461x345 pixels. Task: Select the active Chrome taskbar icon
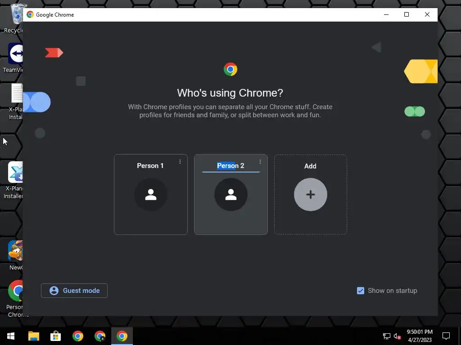(x=122, y=336)
